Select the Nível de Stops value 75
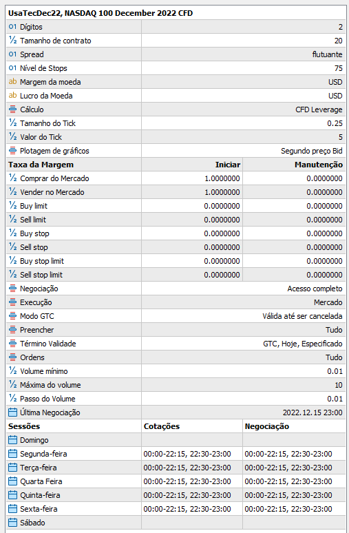349x533 pixels. (339, 68)
